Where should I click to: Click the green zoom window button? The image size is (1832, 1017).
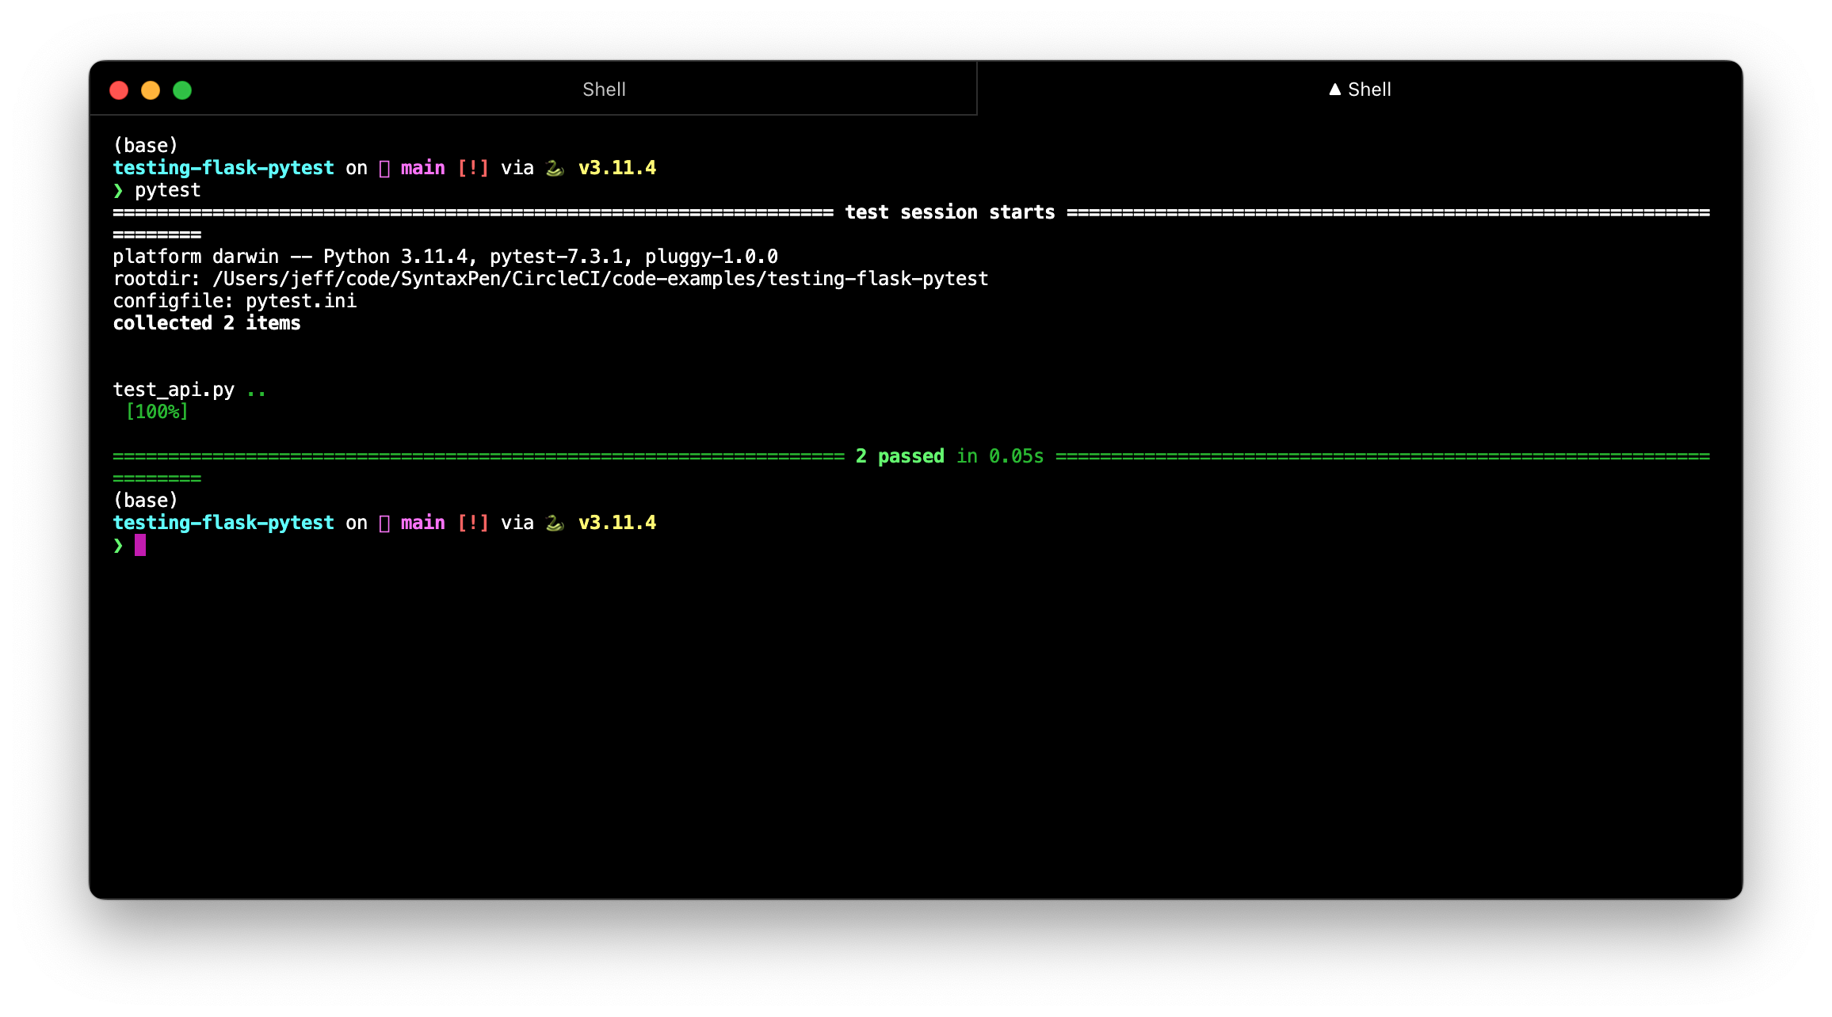point(182,90)
